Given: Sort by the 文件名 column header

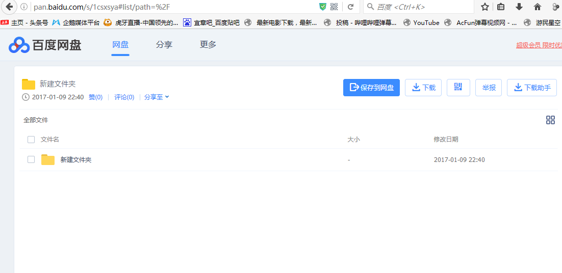Looking at the screenshot, I should tap(50, 140).
